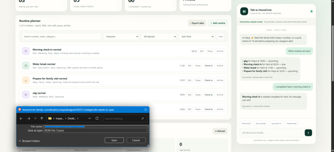
Task: Pause the Water break routine
Action: [x=198, y=66]
